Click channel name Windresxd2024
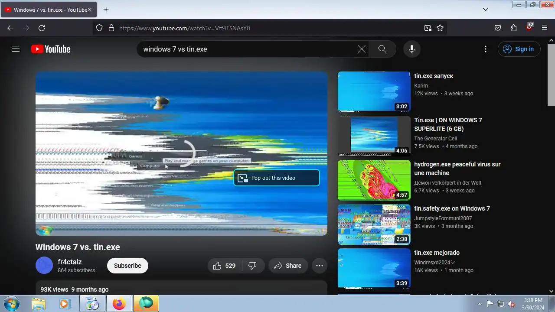 click(434, 263)
